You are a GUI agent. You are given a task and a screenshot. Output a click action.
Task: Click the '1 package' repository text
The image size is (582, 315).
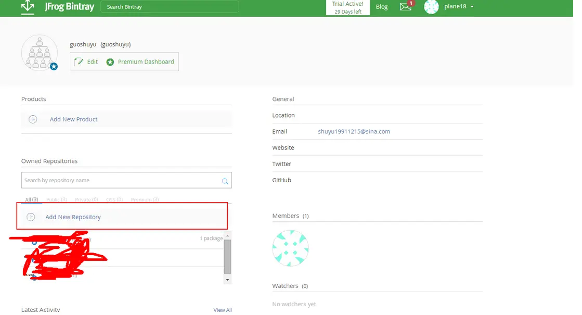click(x=211, y=238)
